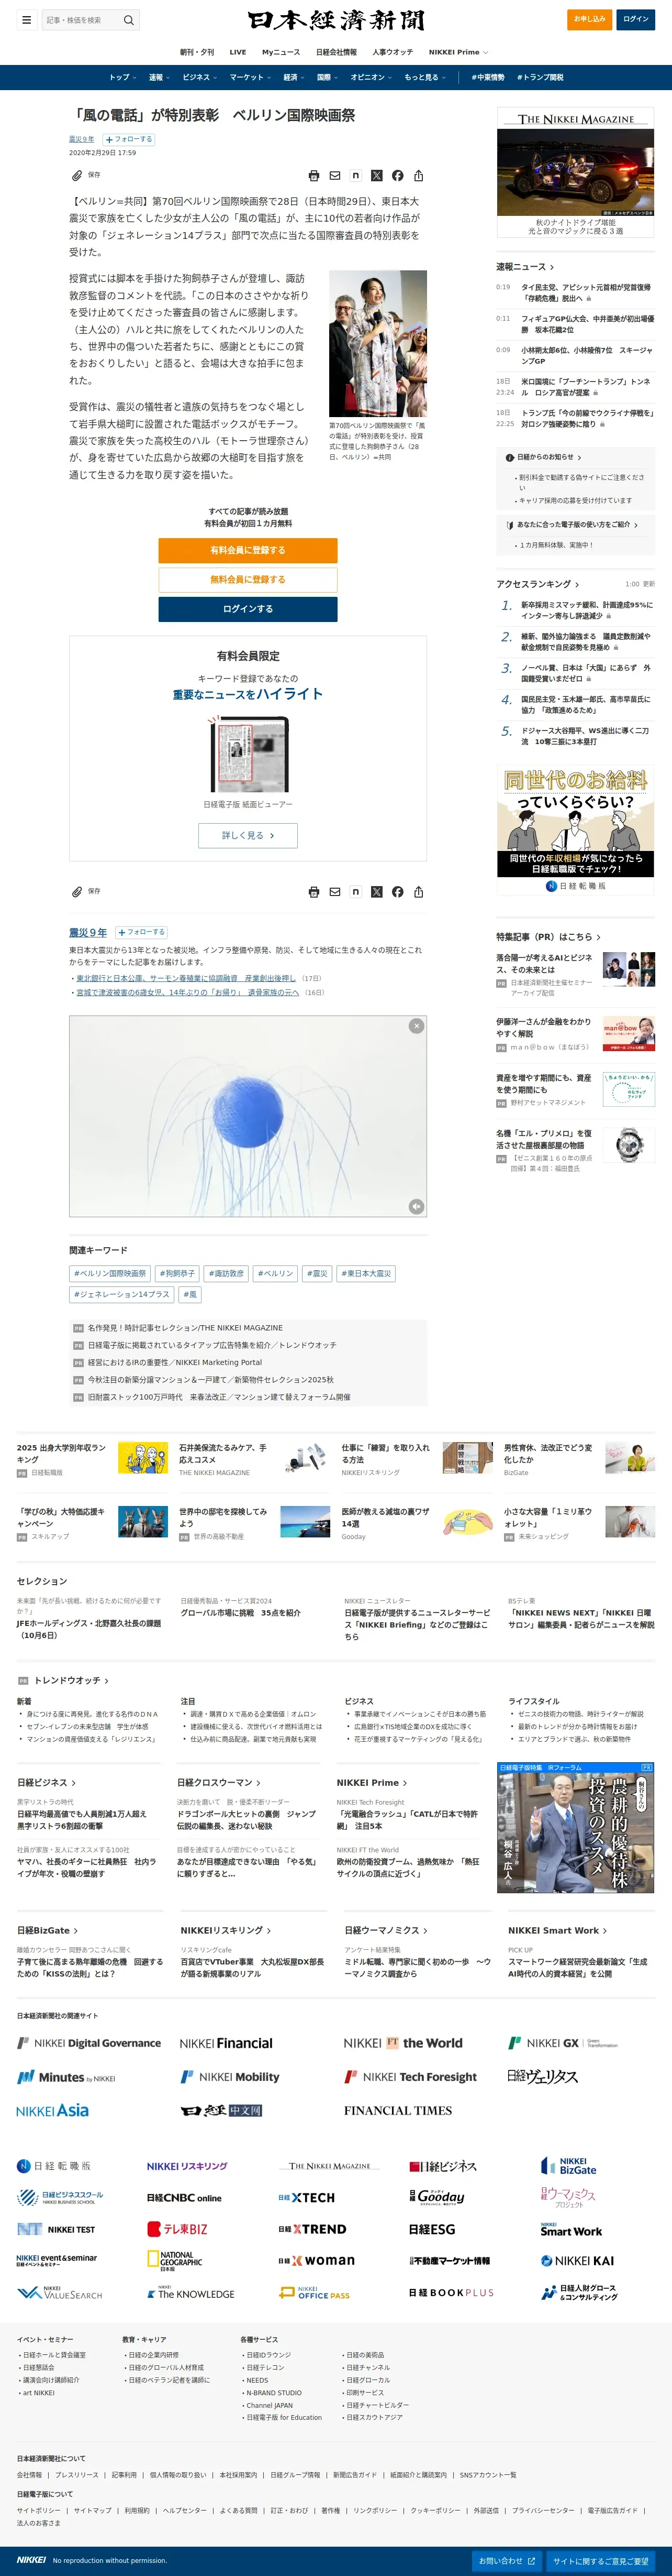Viewport: 672px width, 2576px height.
Task: Open the LIVE menu item
Action: click(x=238, y=52)
